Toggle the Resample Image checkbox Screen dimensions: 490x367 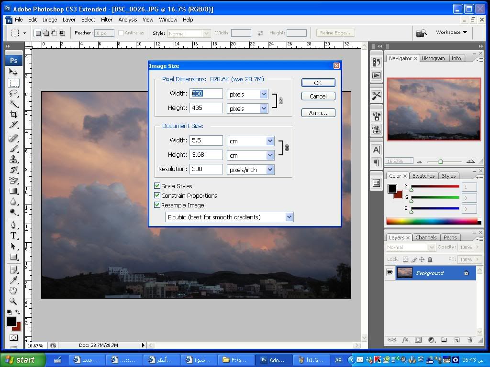[157, 205]
